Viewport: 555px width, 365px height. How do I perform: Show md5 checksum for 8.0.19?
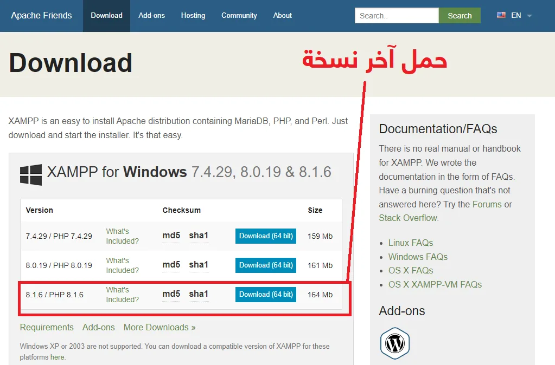coord(171,265)
